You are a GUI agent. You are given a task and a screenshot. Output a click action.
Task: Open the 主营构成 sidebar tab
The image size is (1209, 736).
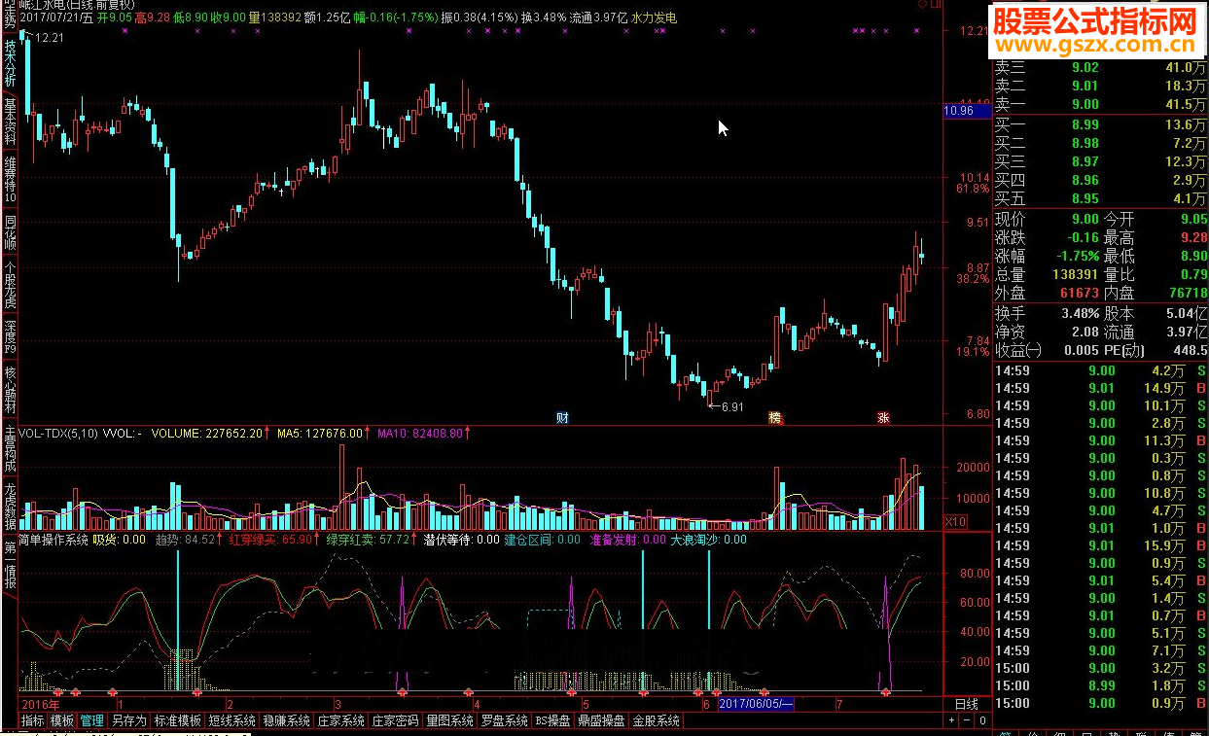click(x=10, y=447)
